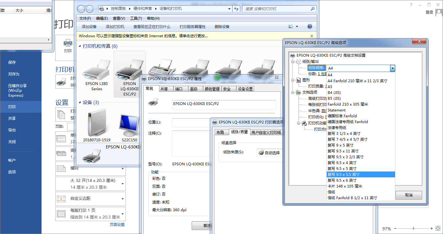
Task: Click the back navigation arrow in Explorer
Action: pos(81,9)
